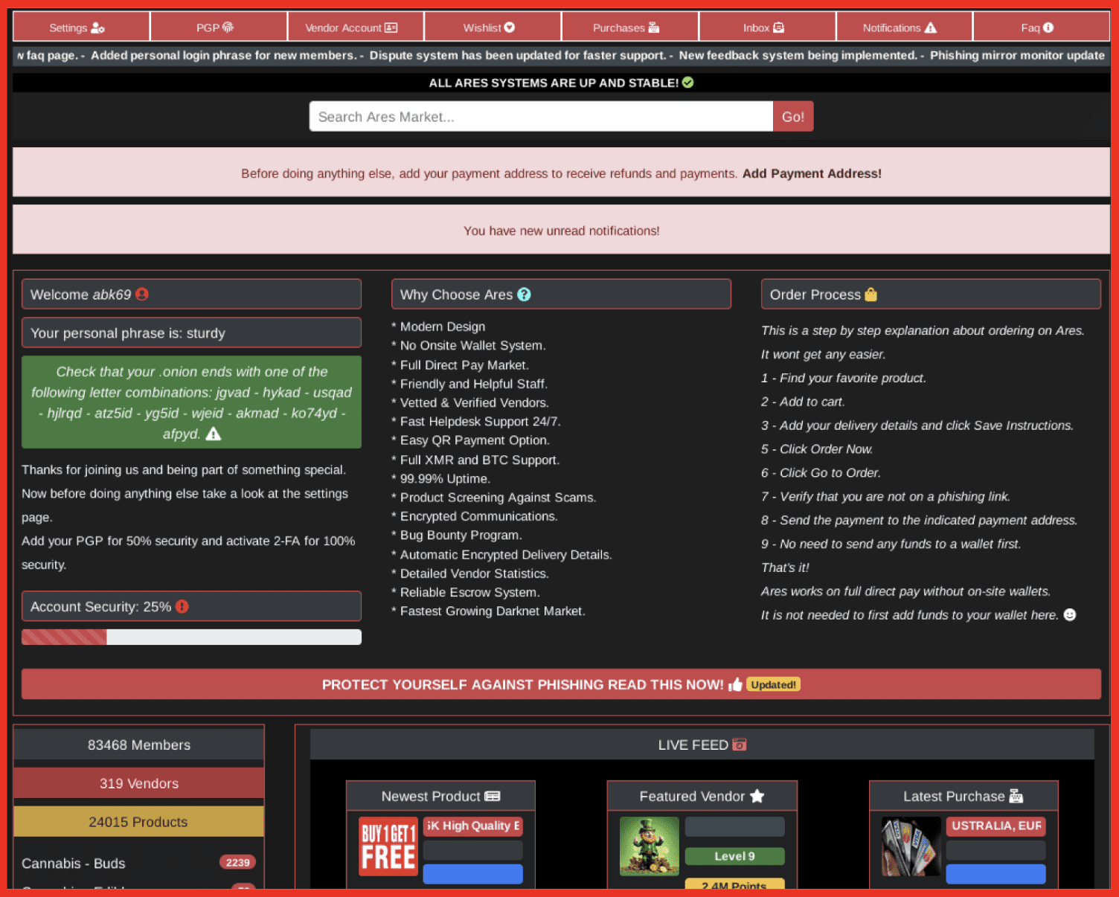The height and width of the screenshot is (897, 1119).
Task: Click into the Search Ares Market field
Action: tap(541, 117)
